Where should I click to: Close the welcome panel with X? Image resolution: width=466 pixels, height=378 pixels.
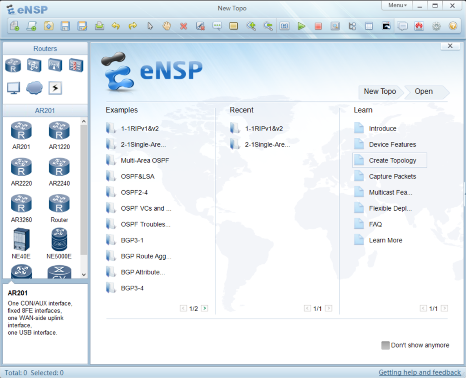click(x=450, y=46)
